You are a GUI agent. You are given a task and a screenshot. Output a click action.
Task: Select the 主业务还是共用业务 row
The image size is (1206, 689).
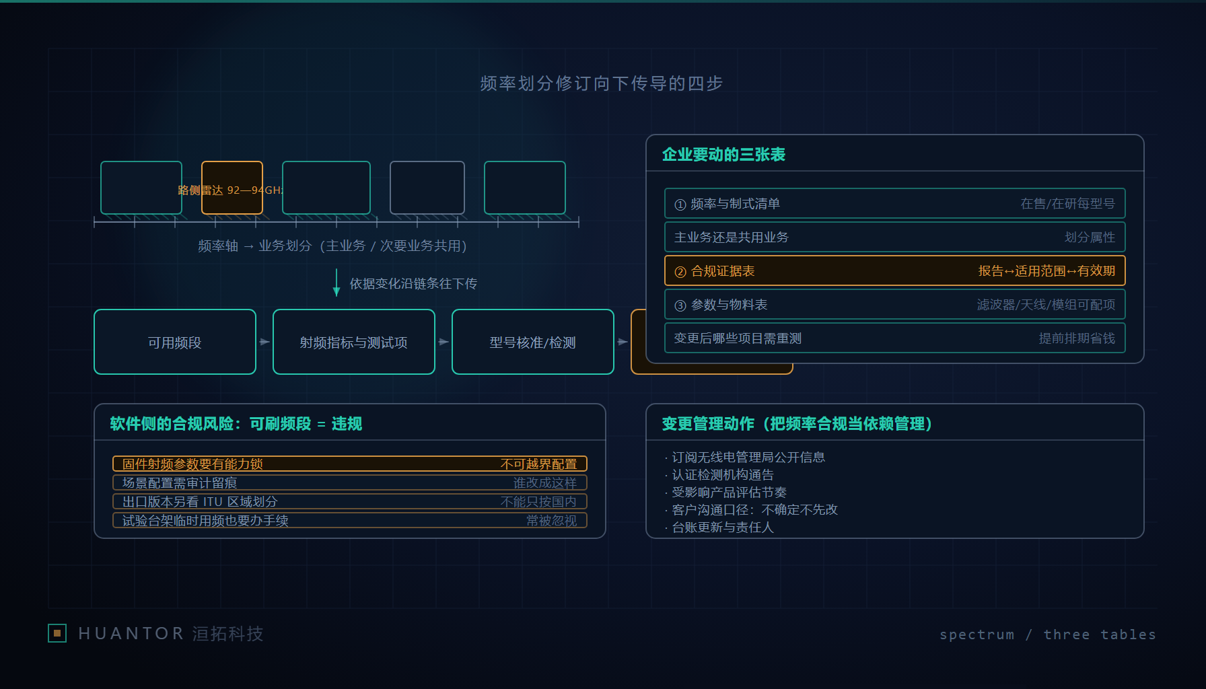[895, 237]
